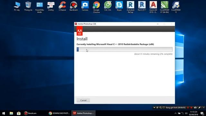Image resolution: width=206 pixels, height=116 pixels.
Task: Select the Adobe Photoshop taskbar window
Action: click(84, 113)
